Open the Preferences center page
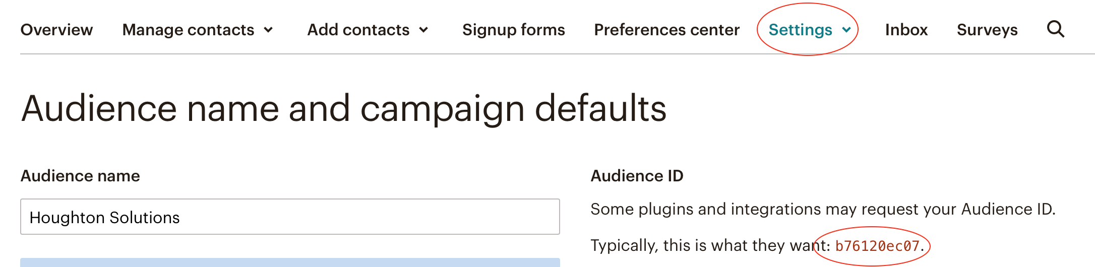Viewport: 1095px width, 267px height. pyautogui.click(x=666, y=30)
